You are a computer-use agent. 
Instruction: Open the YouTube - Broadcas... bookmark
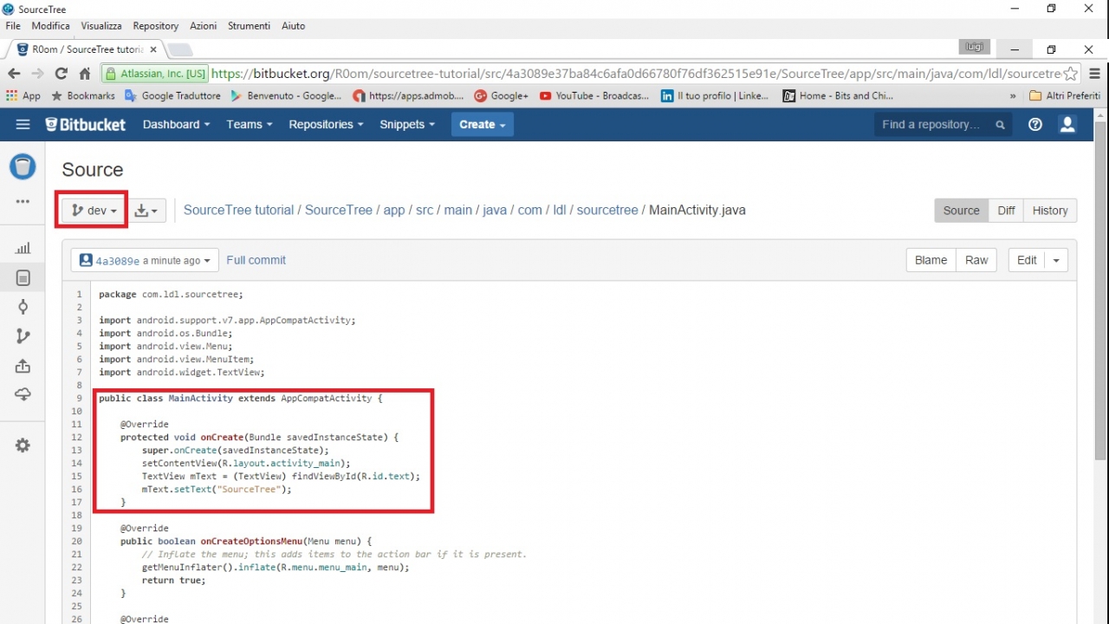594,95
